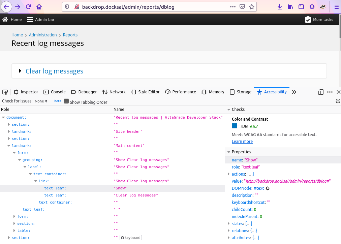
Task: Expand the relations property
Action: pos(228,231)
